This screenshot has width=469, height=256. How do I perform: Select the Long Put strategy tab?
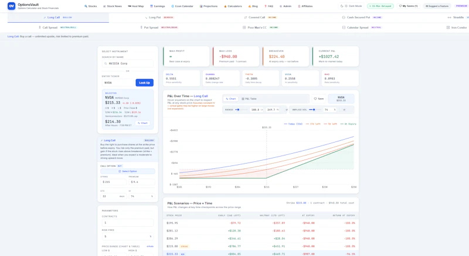pos(159,18)
